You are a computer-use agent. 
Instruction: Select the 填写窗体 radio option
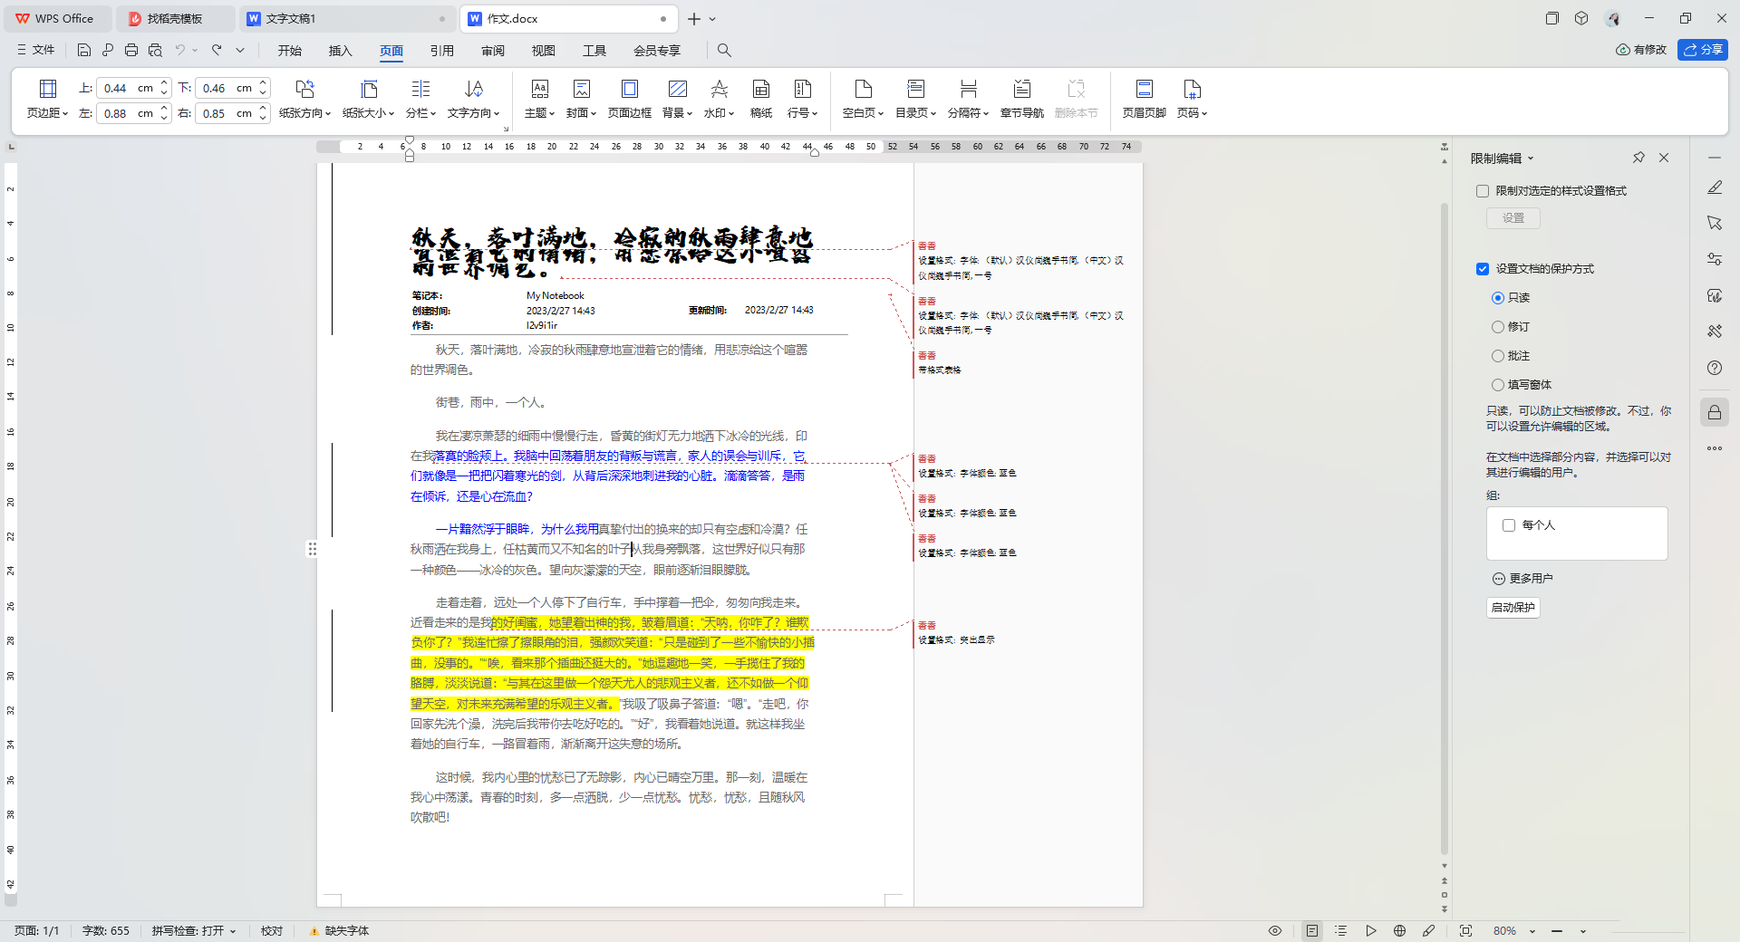coord(1498,385)
